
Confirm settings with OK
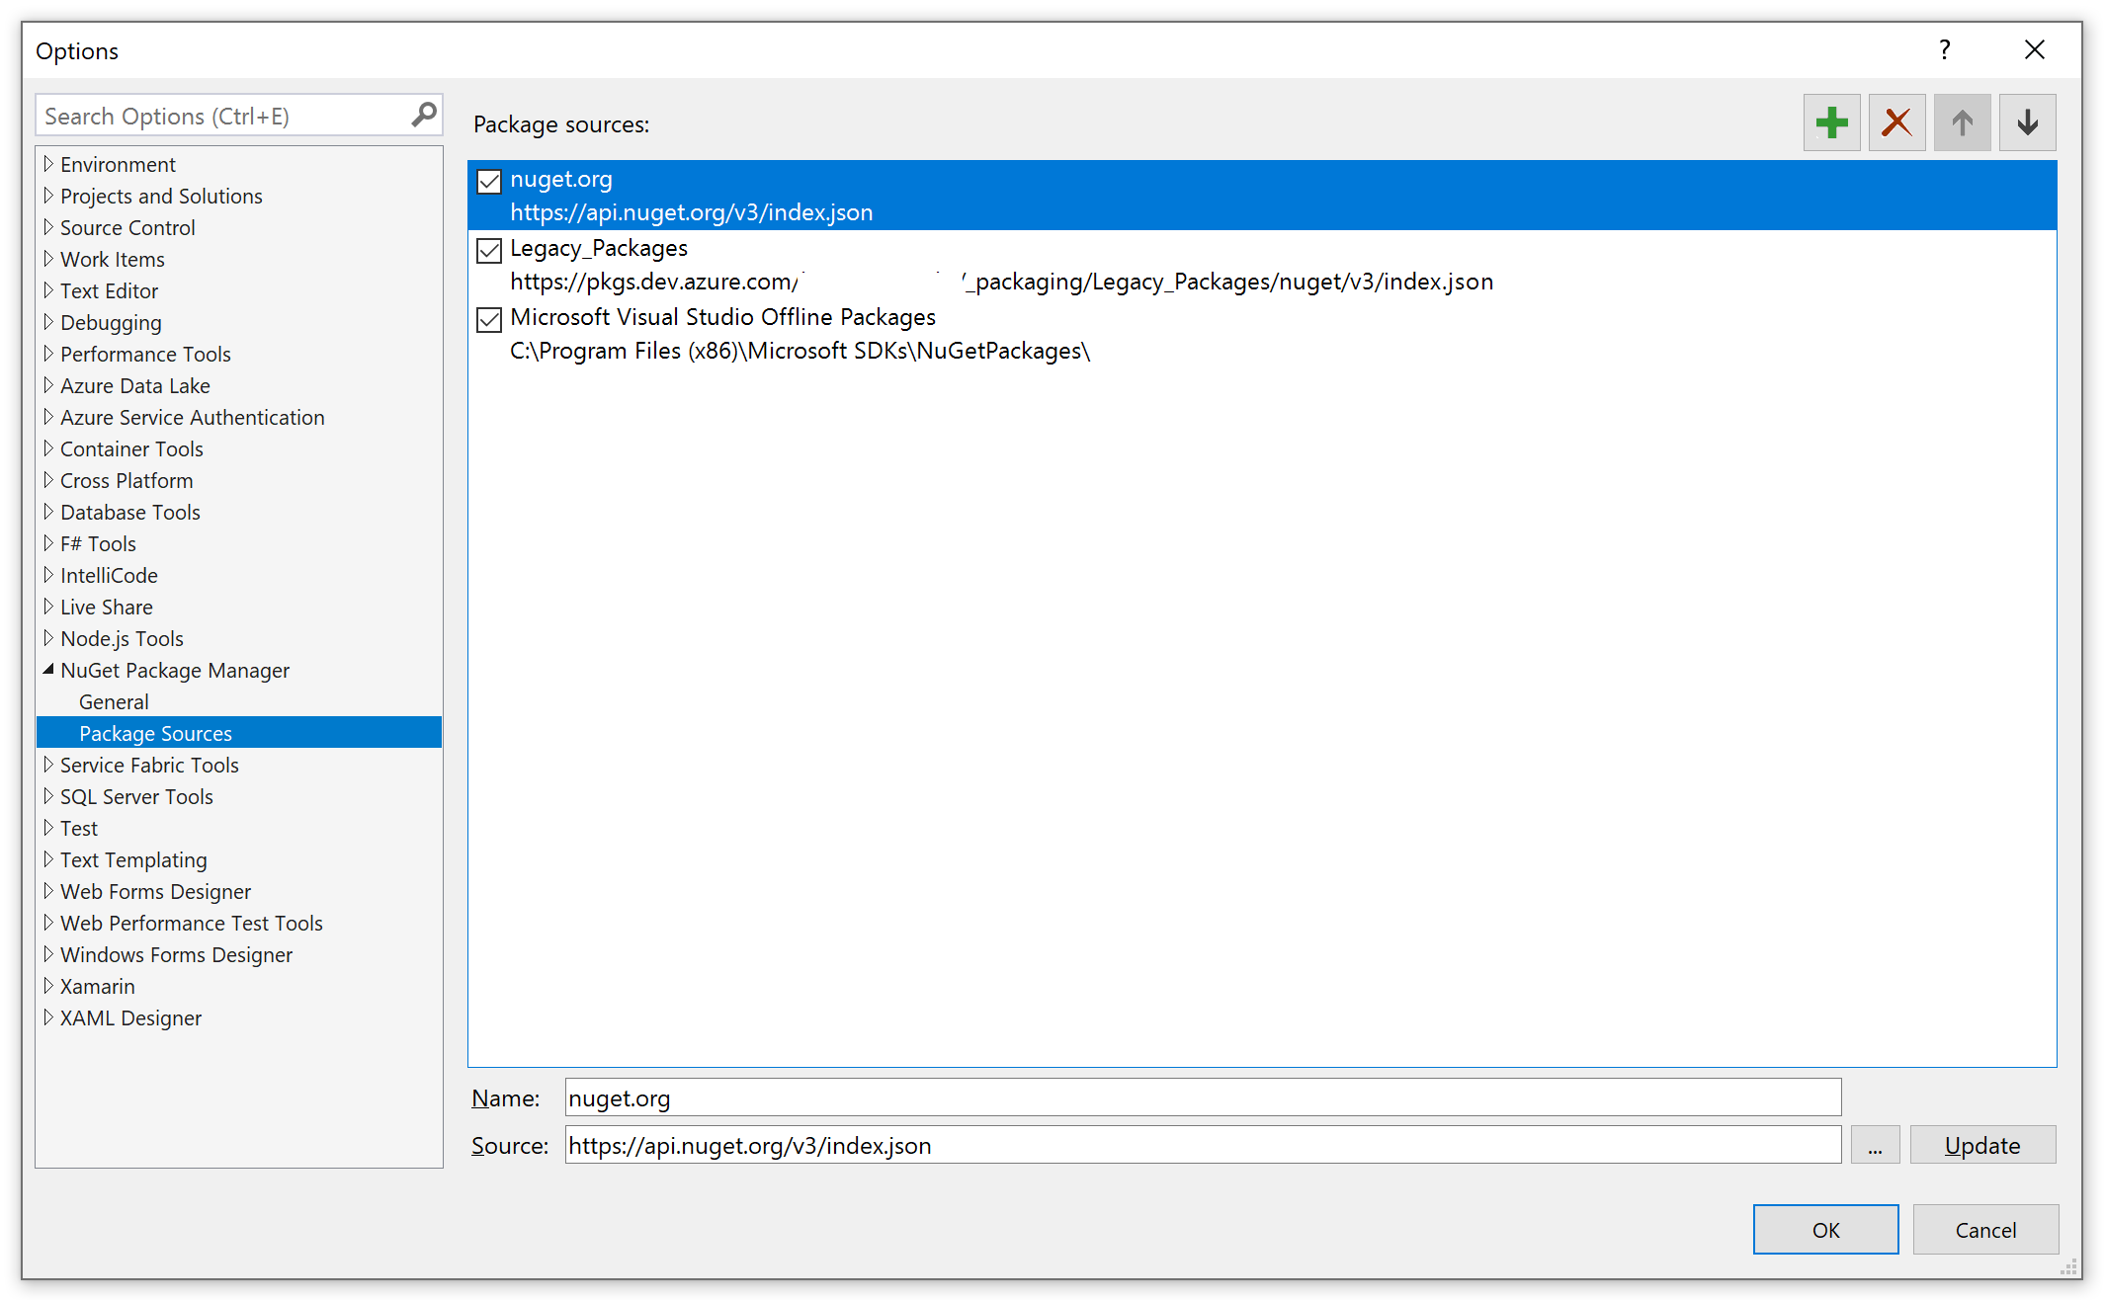[x=1825, y=1230]
